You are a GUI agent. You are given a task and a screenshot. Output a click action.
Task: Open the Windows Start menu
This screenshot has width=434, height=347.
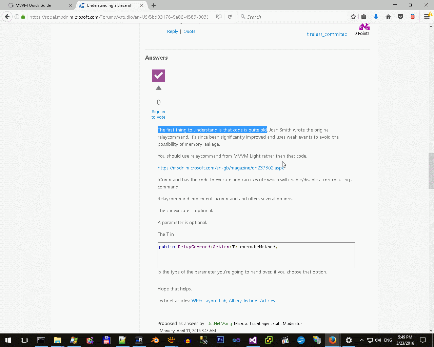(x=8, y=340)
